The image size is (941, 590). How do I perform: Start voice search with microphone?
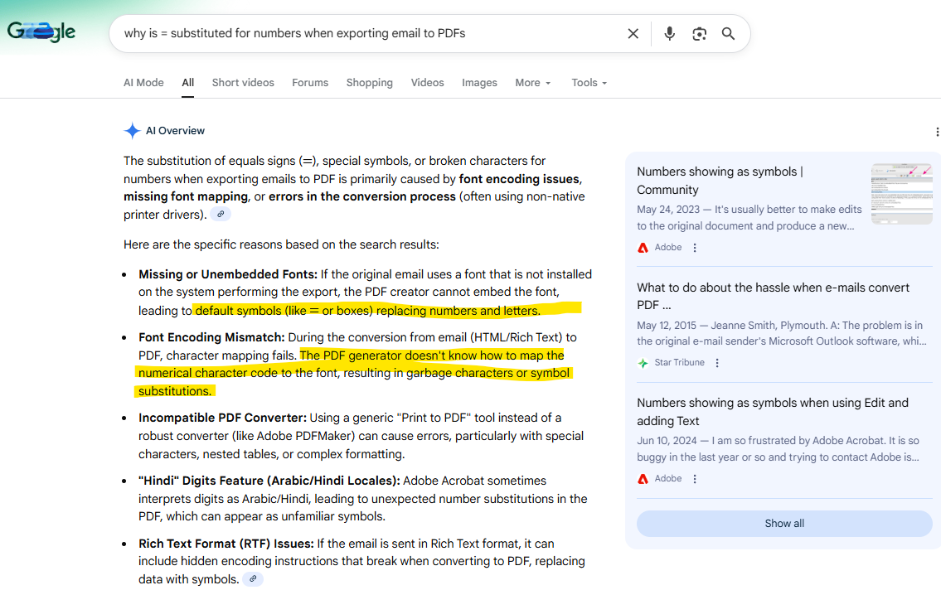[670, 34]
